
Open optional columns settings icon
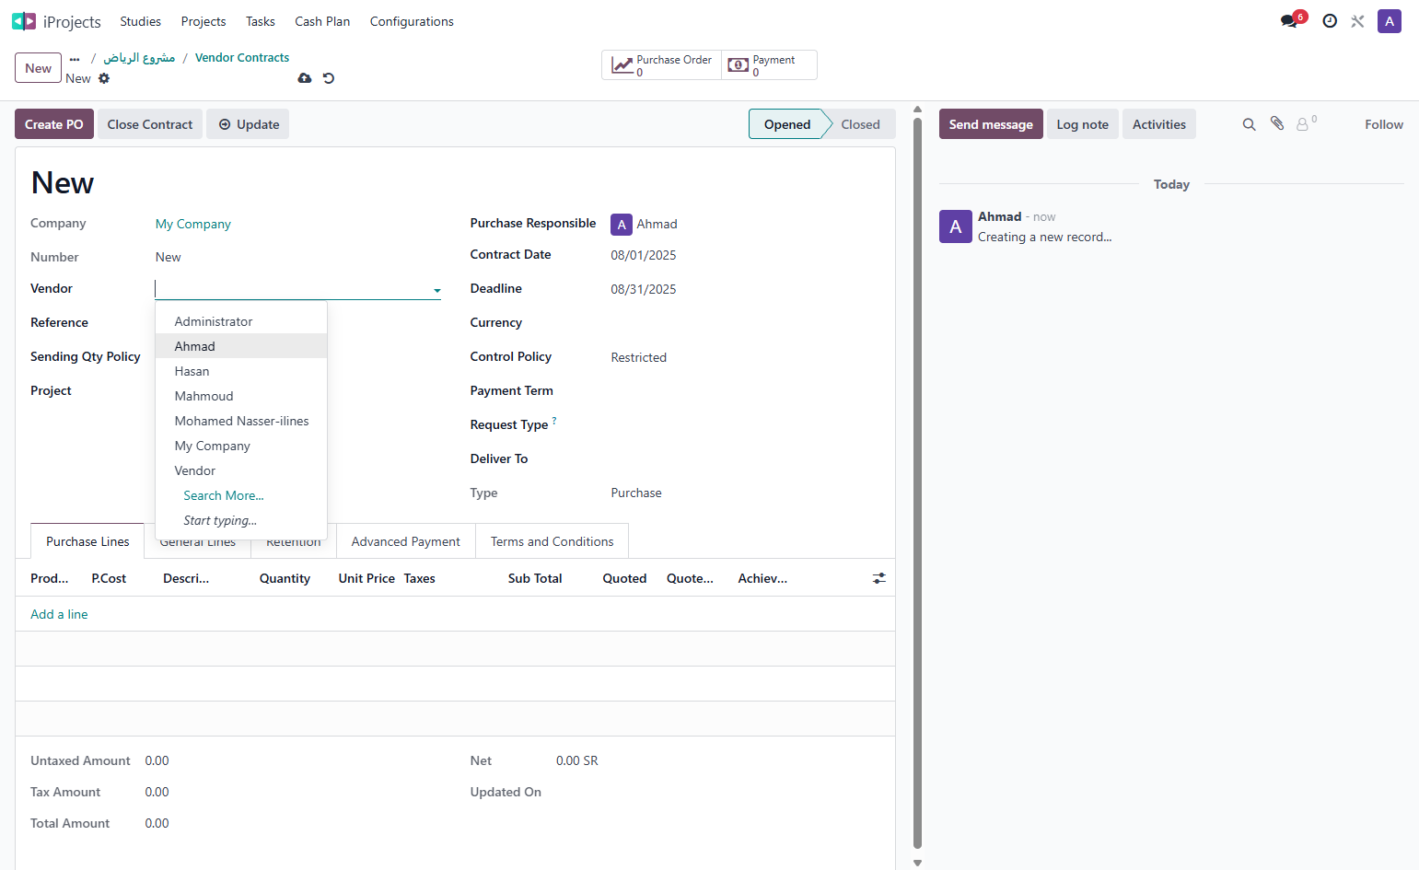(879, 578)
